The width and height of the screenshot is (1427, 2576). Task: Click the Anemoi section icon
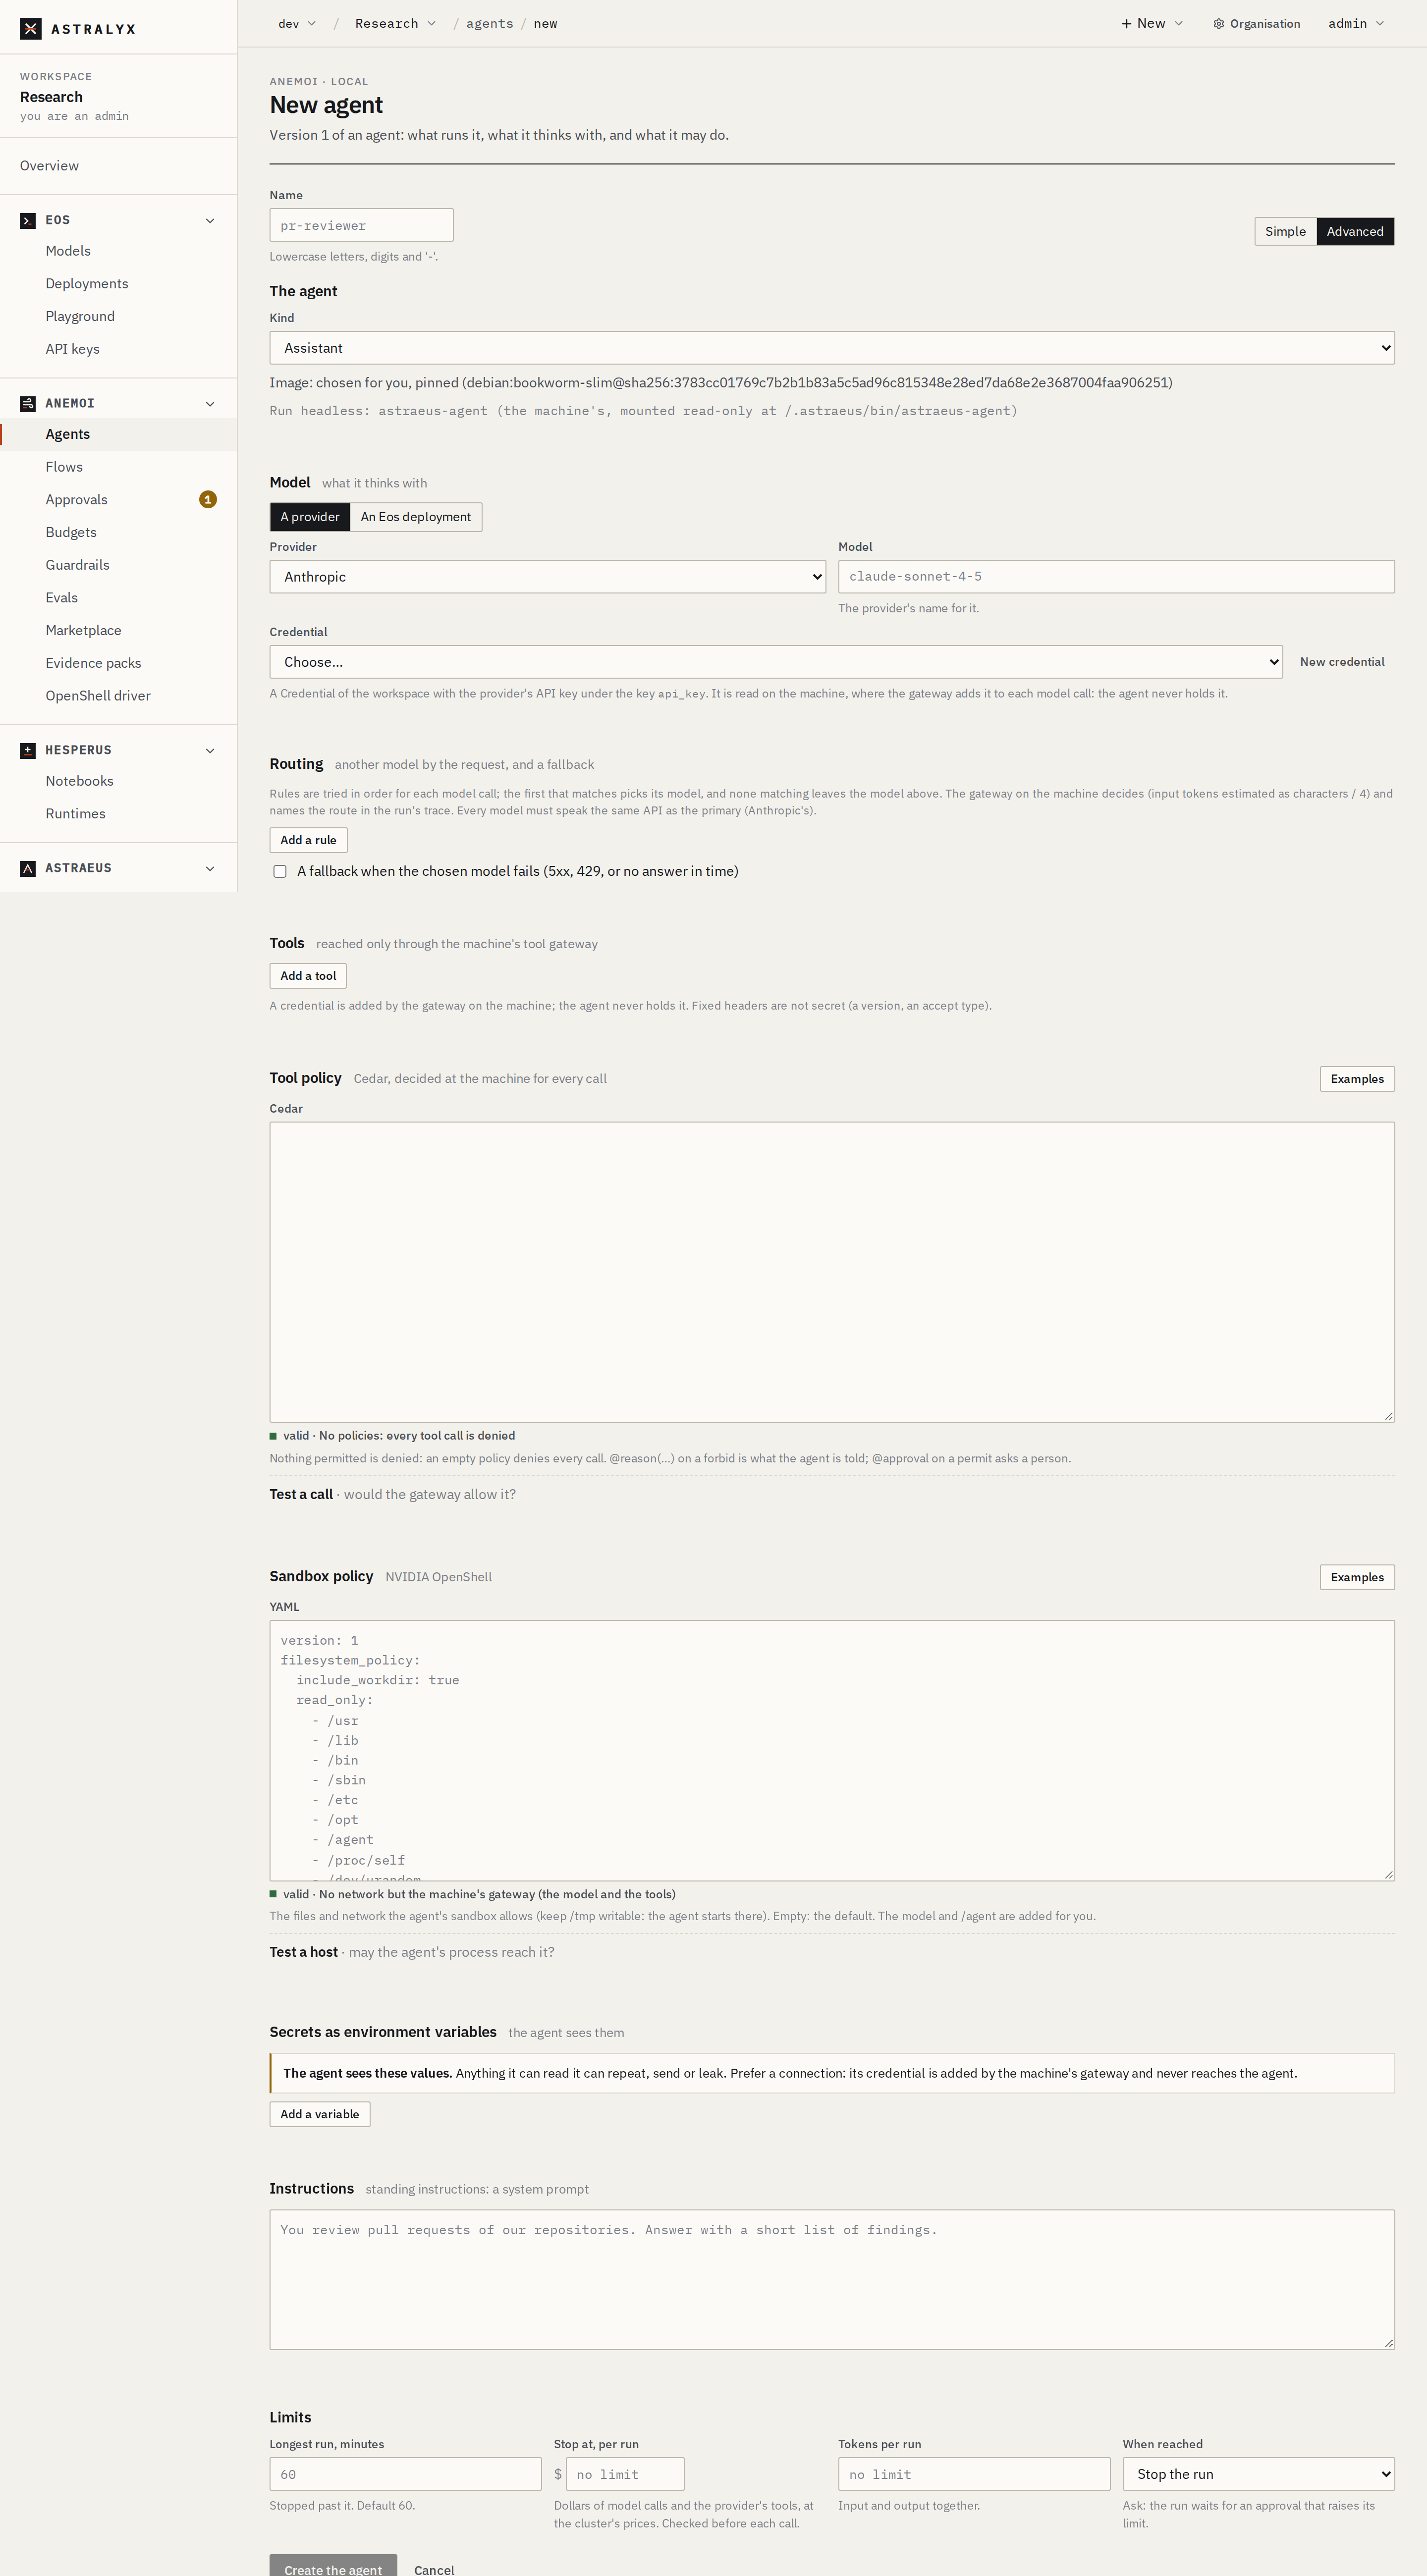tap(28, 403)
